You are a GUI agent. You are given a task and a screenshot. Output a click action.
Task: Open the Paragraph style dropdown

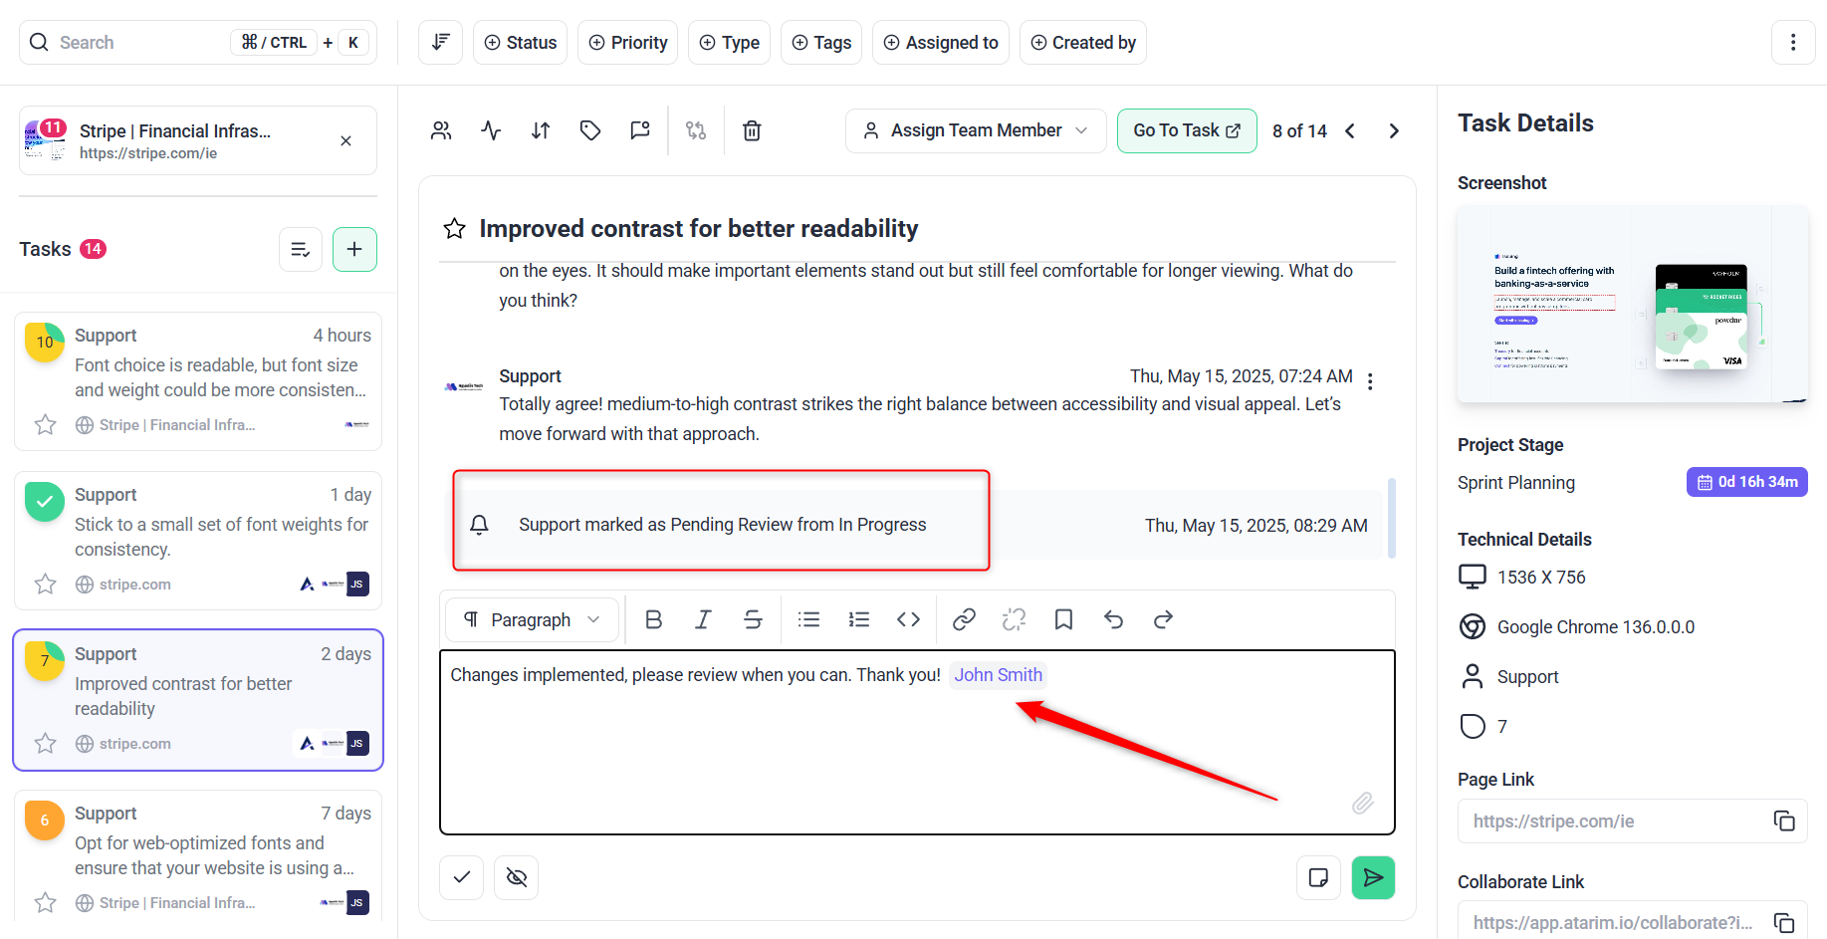tap(532, 619)
